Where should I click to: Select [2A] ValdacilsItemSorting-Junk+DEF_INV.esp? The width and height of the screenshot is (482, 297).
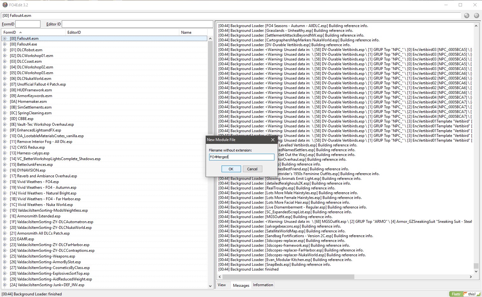tap(47, 285)
